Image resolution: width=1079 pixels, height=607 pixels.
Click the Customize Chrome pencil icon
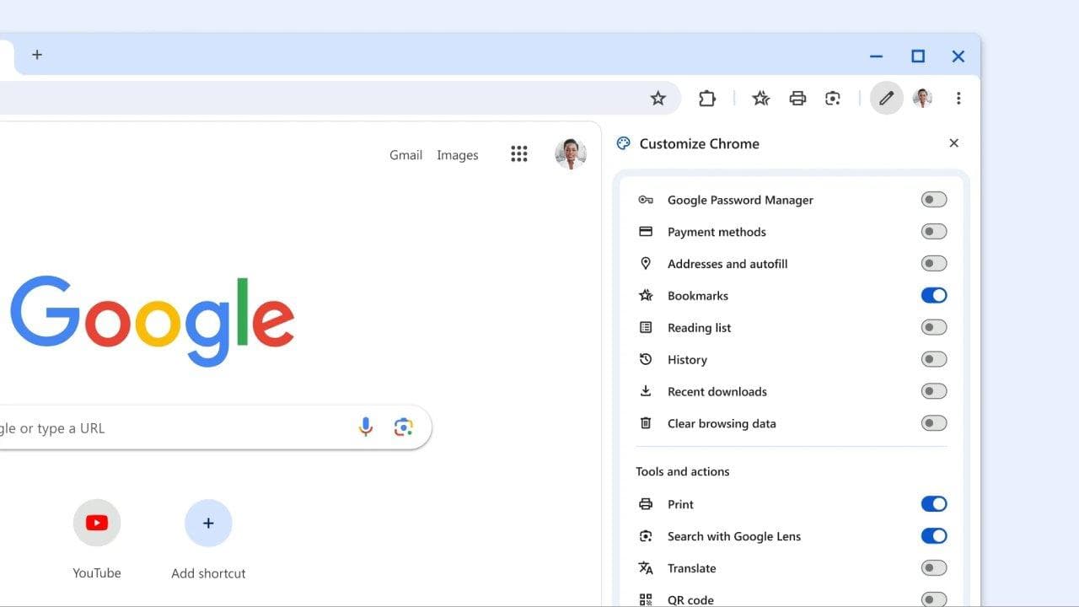[886, 98]
